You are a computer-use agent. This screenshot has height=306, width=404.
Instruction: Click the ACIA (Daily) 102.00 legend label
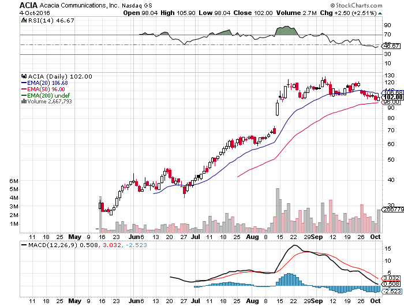[60, 77]
